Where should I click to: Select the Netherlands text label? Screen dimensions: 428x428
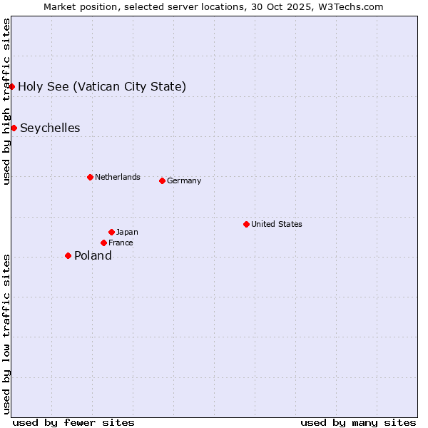(x=117, y=177)
